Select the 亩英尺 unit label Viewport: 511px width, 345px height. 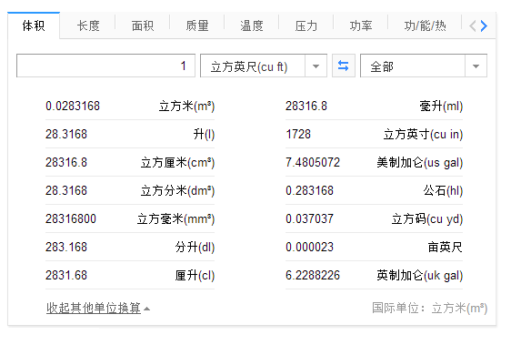pyautogui.click(x=446, y=247)
